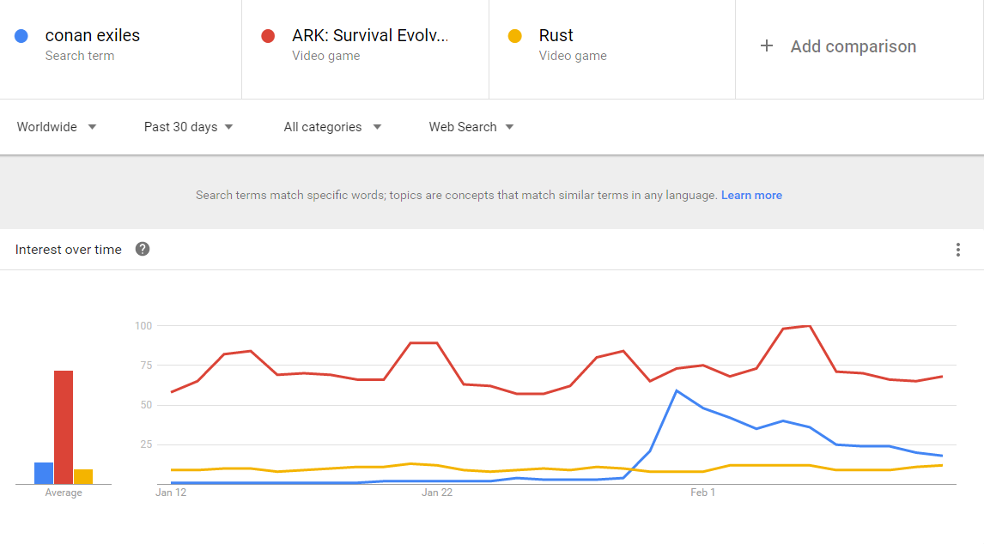Click the yellow dot beside Rust
Viewport: 984px width, 544px height.
(x=514, y=36)
